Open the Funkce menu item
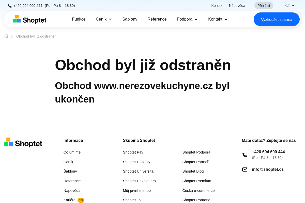The height and width of the screenshot is (203, 305). click(79, 19)
